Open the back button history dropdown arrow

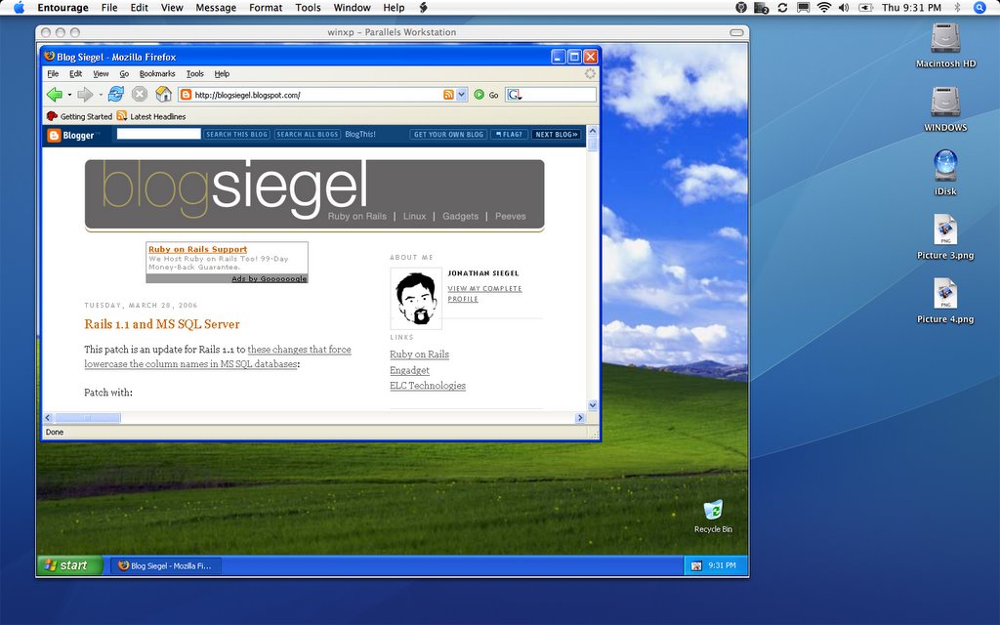(x=69, y=95)
